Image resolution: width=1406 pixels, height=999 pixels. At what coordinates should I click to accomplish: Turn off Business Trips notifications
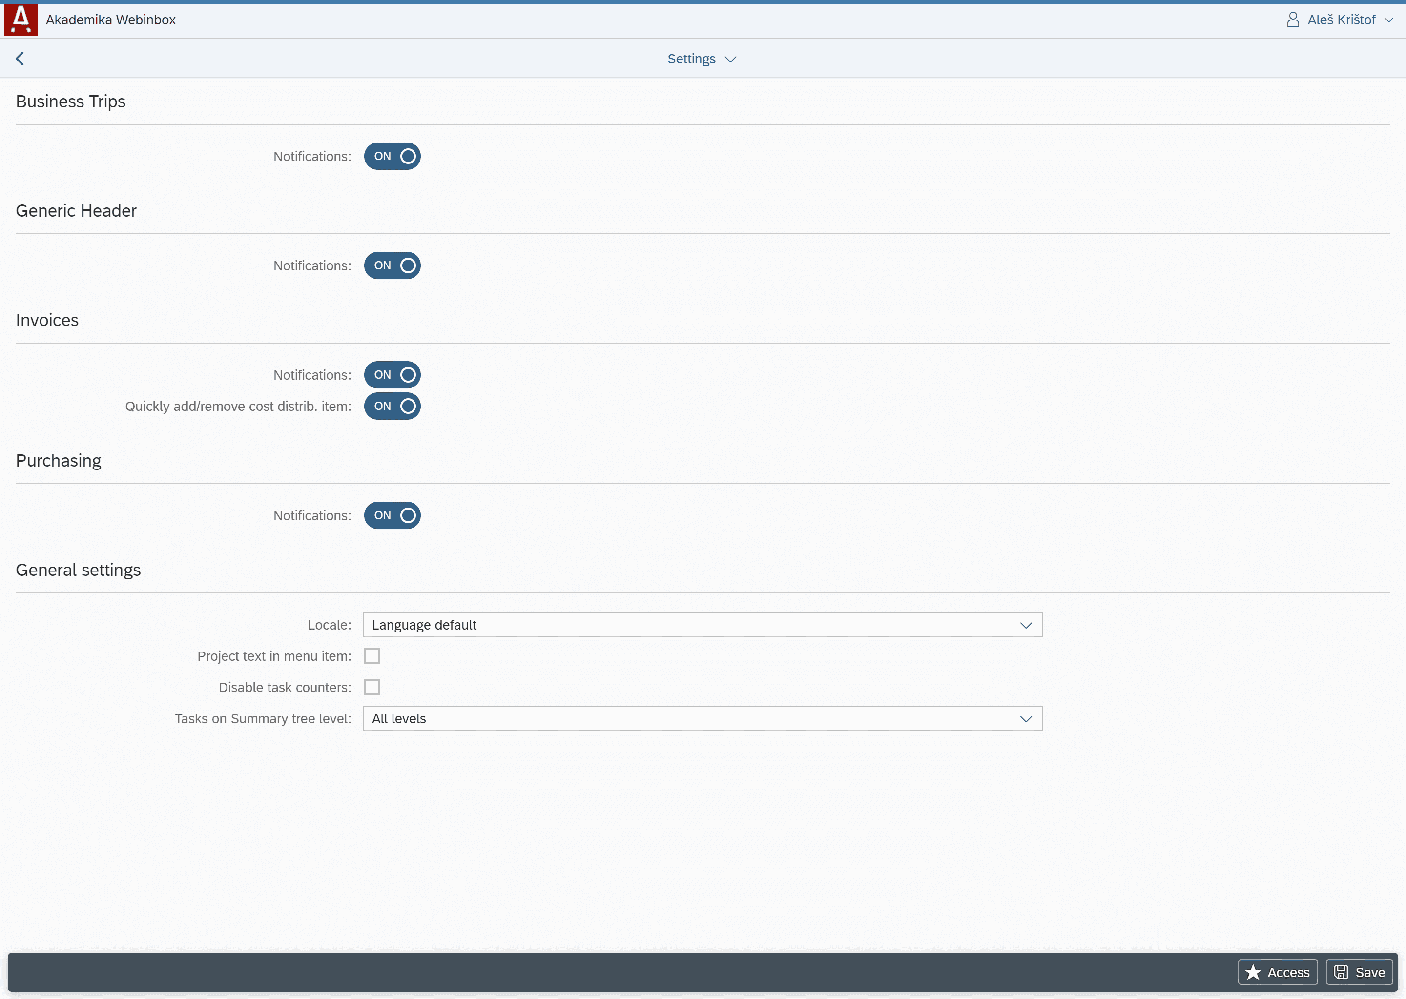point(392,156)
